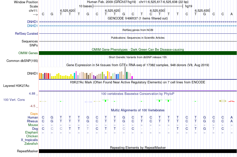Click the Rhesus species label in Multiz alignment
Screen dimensions: 237x157
coord(32,121)
